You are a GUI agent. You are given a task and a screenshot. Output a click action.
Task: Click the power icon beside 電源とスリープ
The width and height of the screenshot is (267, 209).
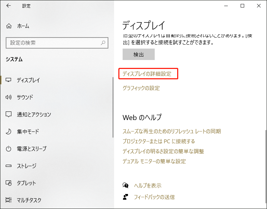[x=9, y=149]
